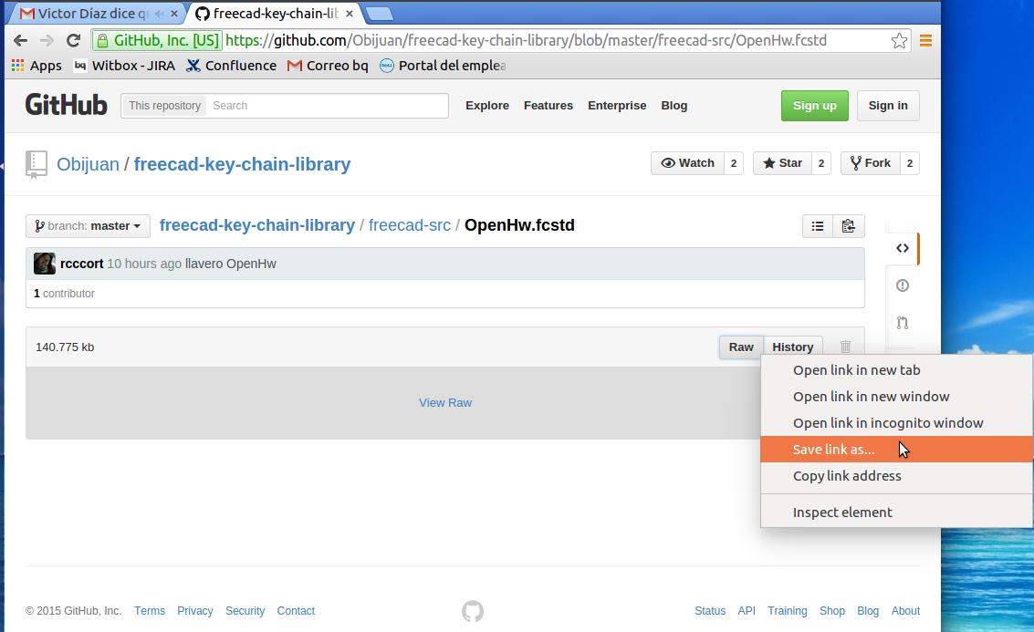Open Pull requests icon in sidebar
Screen dimensions: 1034x632
[903, 323]
